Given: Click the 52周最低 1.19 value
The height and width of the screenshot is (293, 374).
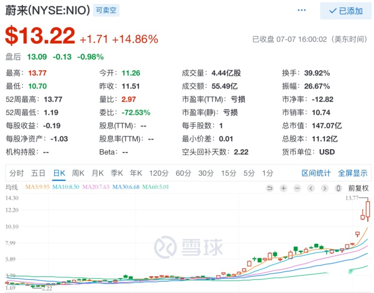Looking at the screenshot, I should coord(51,112).
